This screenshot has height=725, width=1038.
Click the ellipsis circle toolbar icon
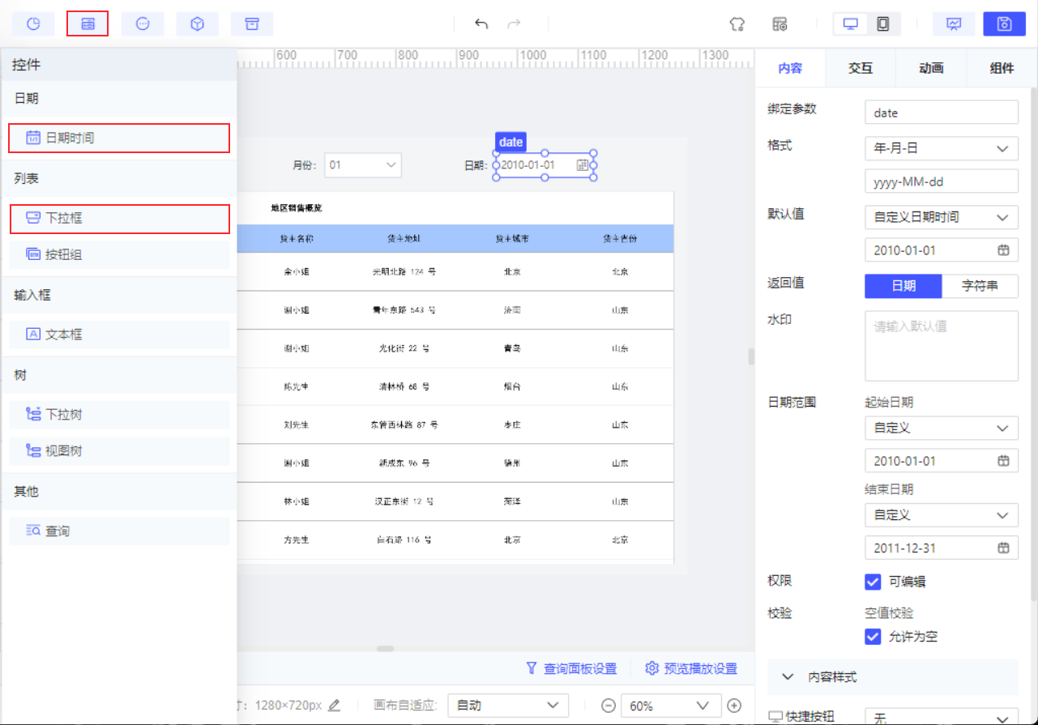click(143, 23)
